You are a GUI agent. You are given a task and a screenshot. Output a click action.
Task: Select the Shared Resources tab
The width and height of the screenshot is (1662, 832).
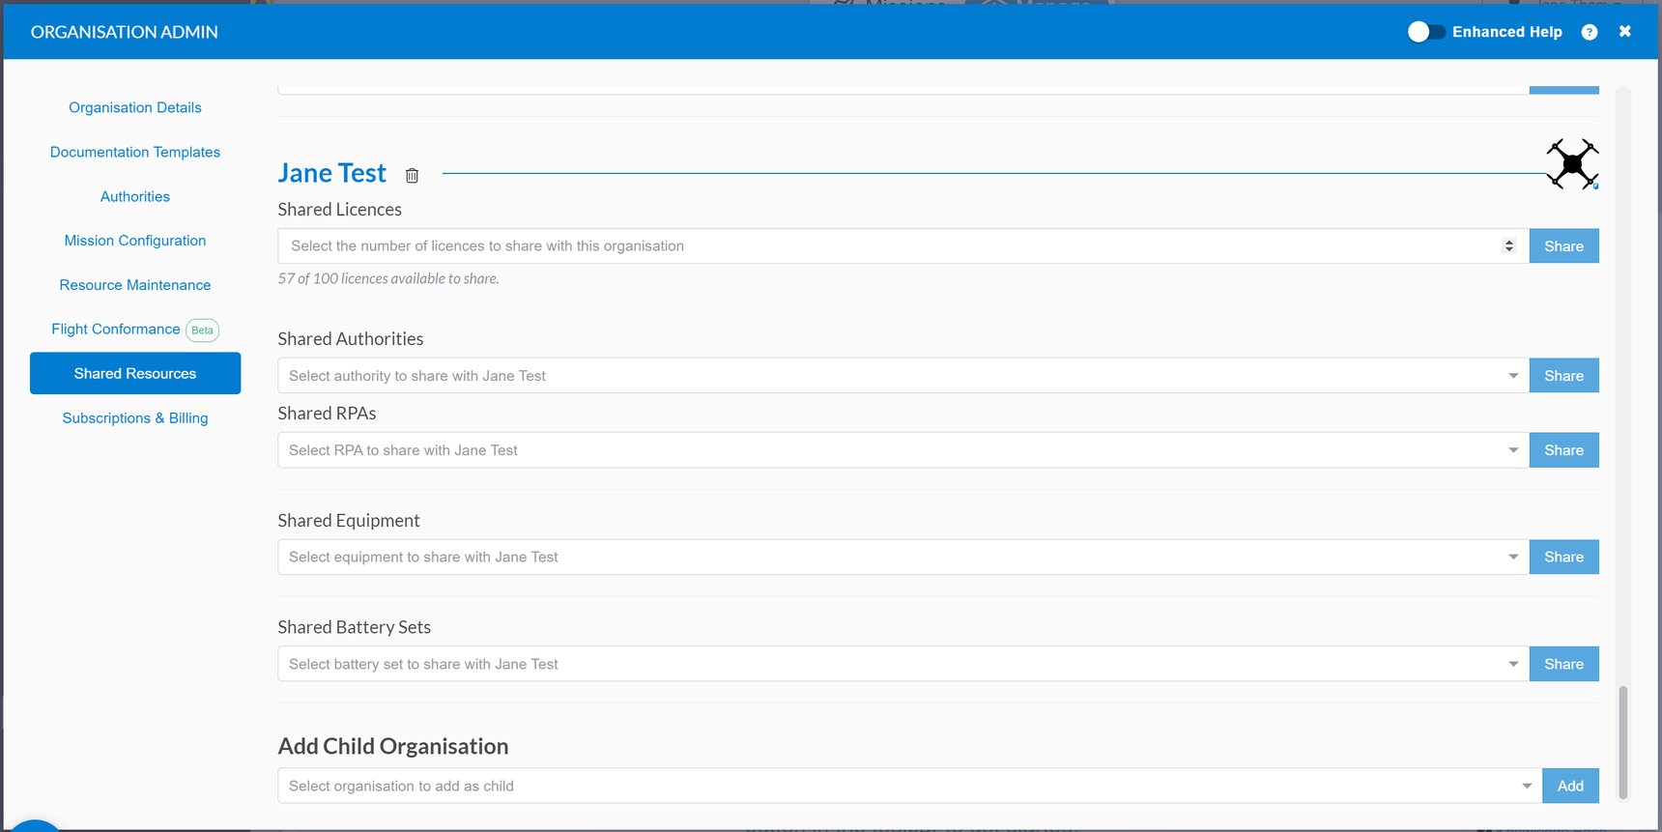click(x=135, y=373)
